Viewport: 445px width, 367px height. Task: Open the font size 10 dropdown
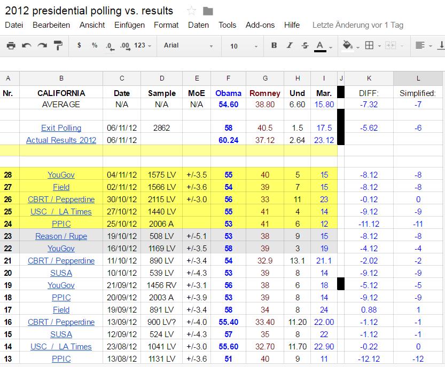click(x=244, y=46)
